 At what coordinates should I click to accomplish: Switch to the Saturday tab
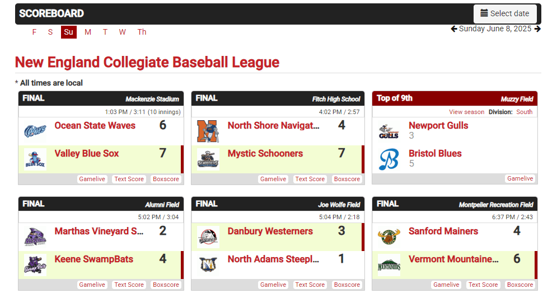coord(50,32)
